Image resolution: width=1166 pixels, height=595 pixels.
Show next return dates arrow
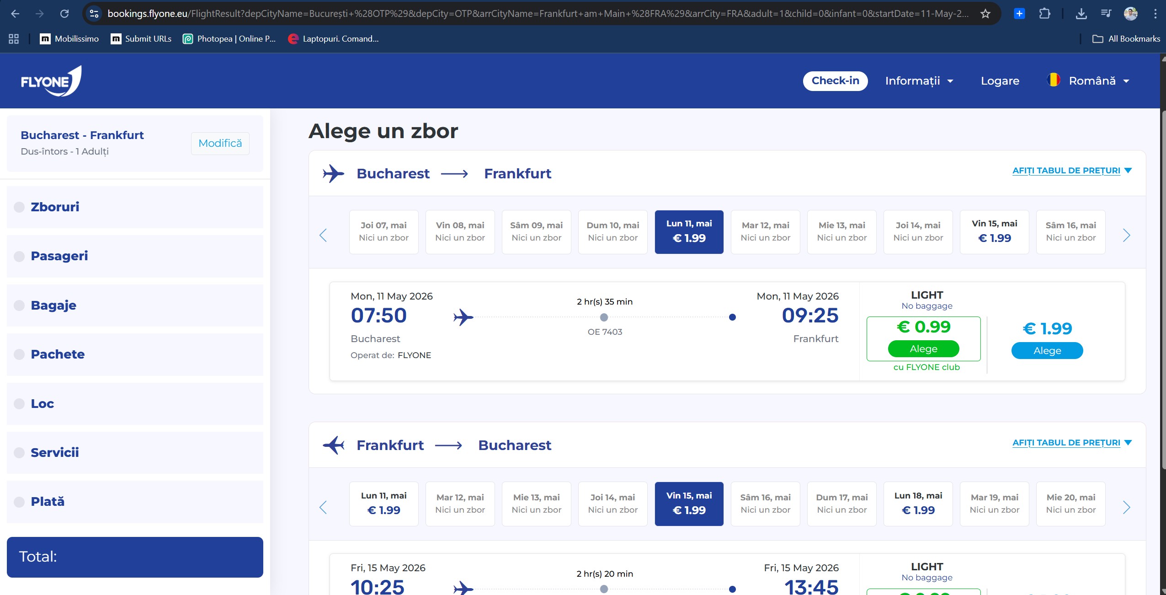coord(1126,507)
